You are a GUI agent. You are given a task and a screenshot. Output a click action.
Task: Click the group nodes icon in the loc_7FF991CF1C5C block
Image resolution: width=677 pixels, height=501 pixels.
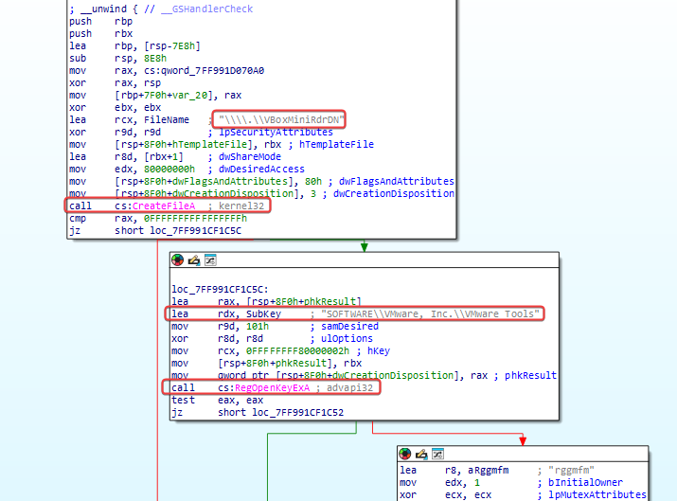210,260
